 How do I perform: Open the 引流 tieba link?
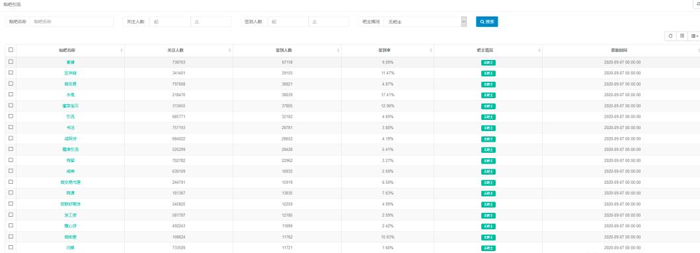(71, 117)
